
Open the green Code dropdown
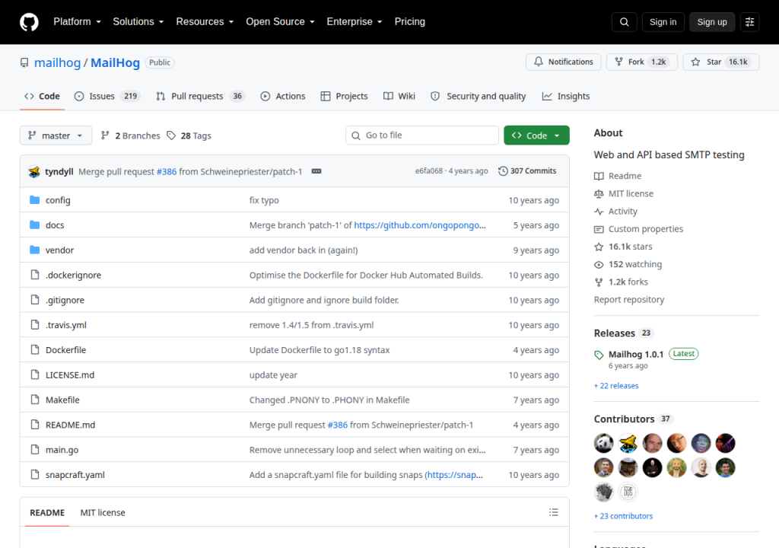coord(536,135)
